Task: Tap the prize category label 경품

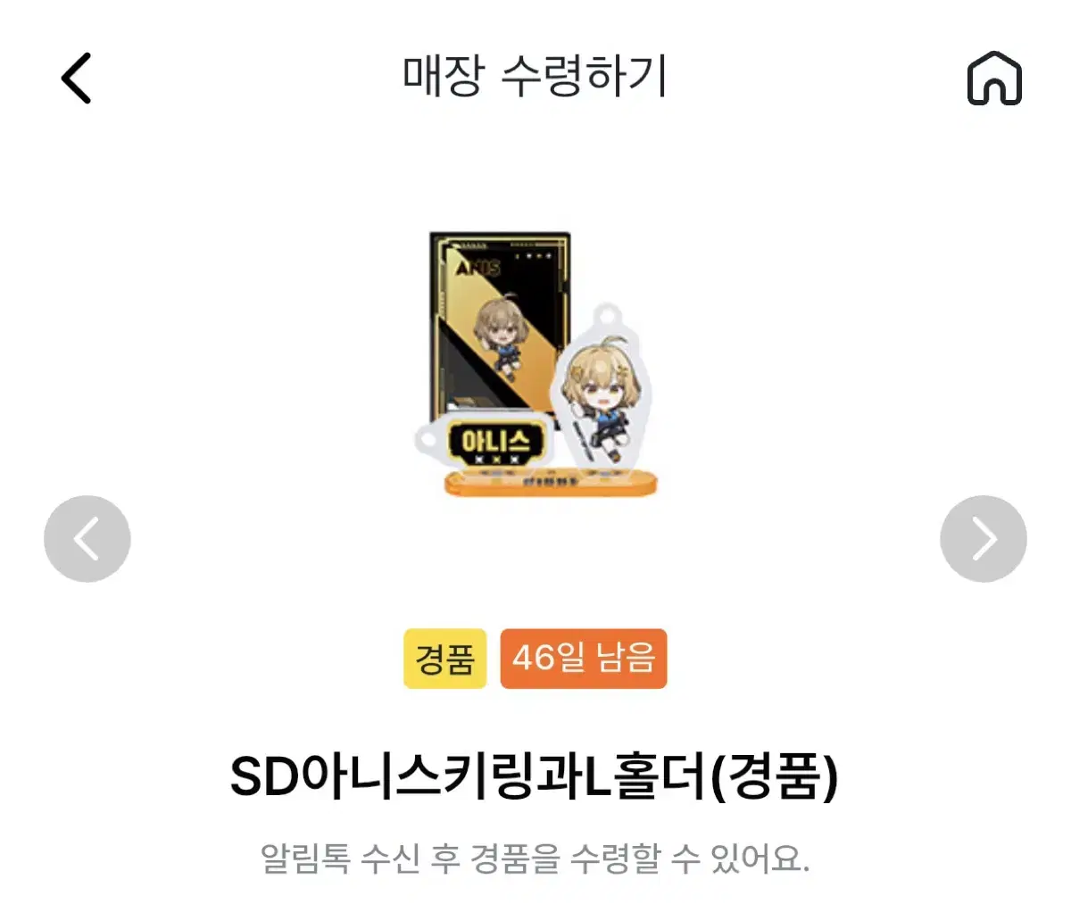Action: [444, 659]
